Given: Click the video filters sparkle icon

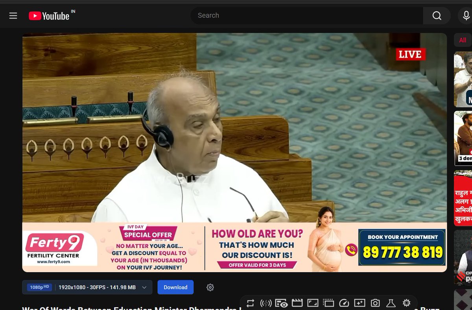Looking at the screenshot, I should click(360, 303).
